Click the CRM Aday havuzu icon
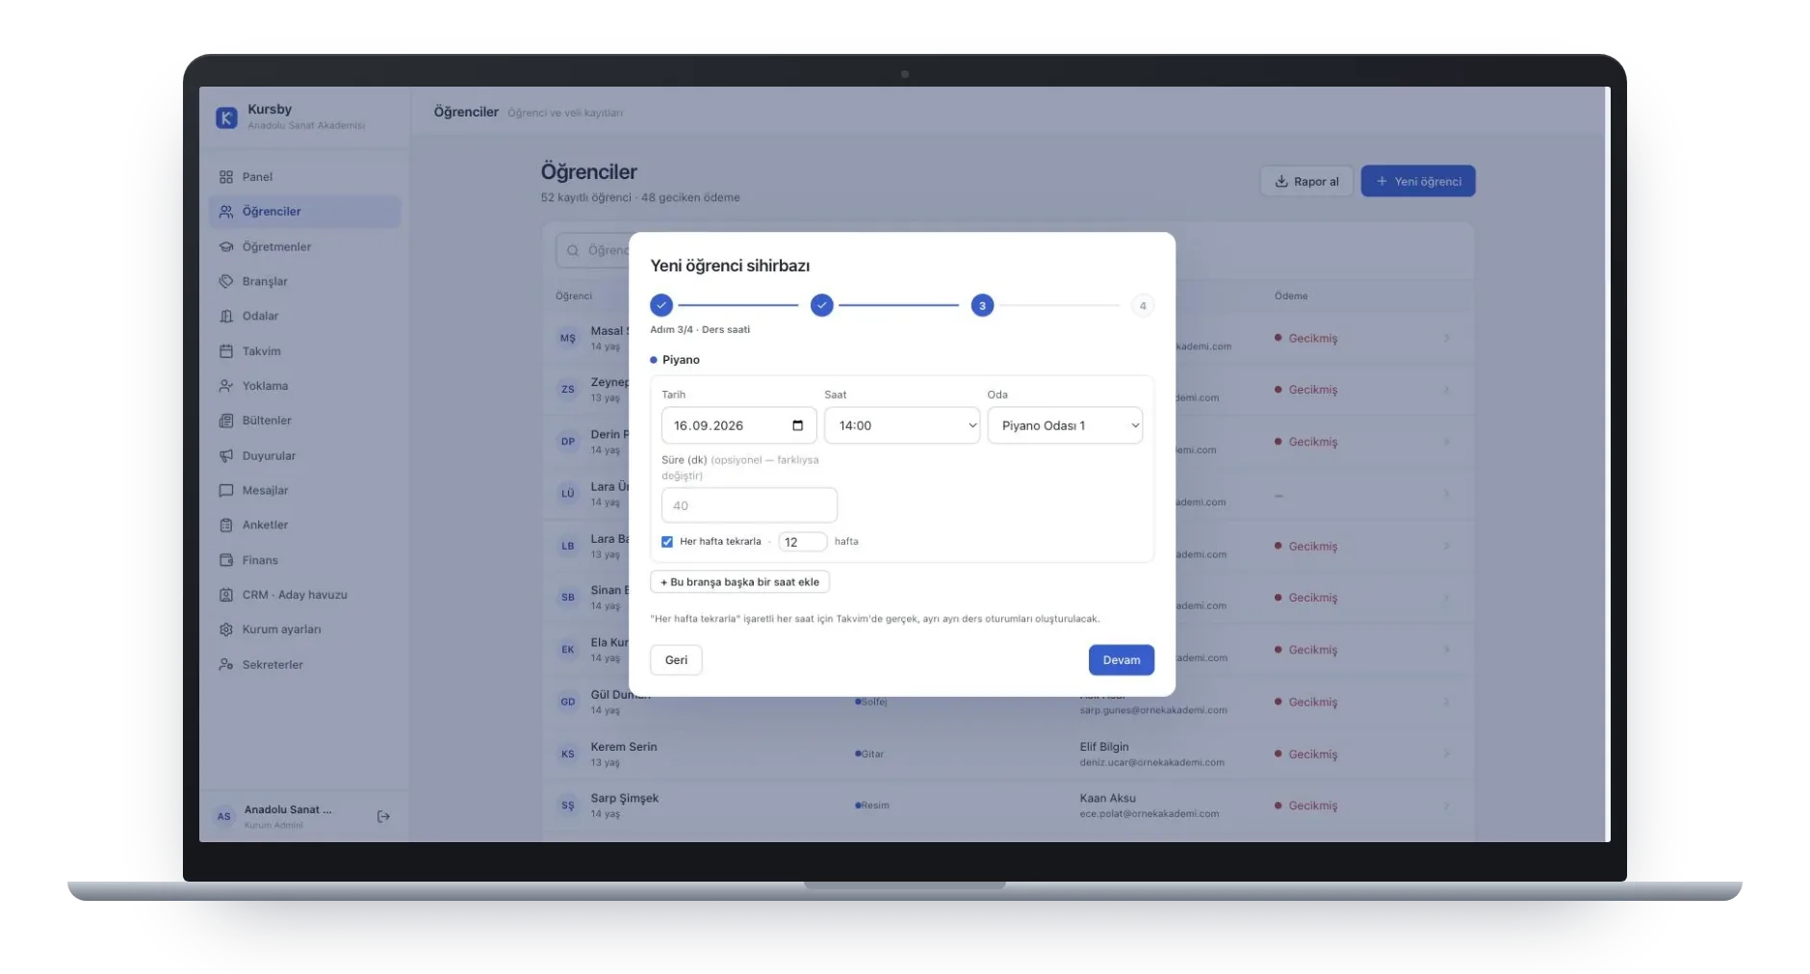The width and height of the screenshot is (1810, 974). [226, 595]
